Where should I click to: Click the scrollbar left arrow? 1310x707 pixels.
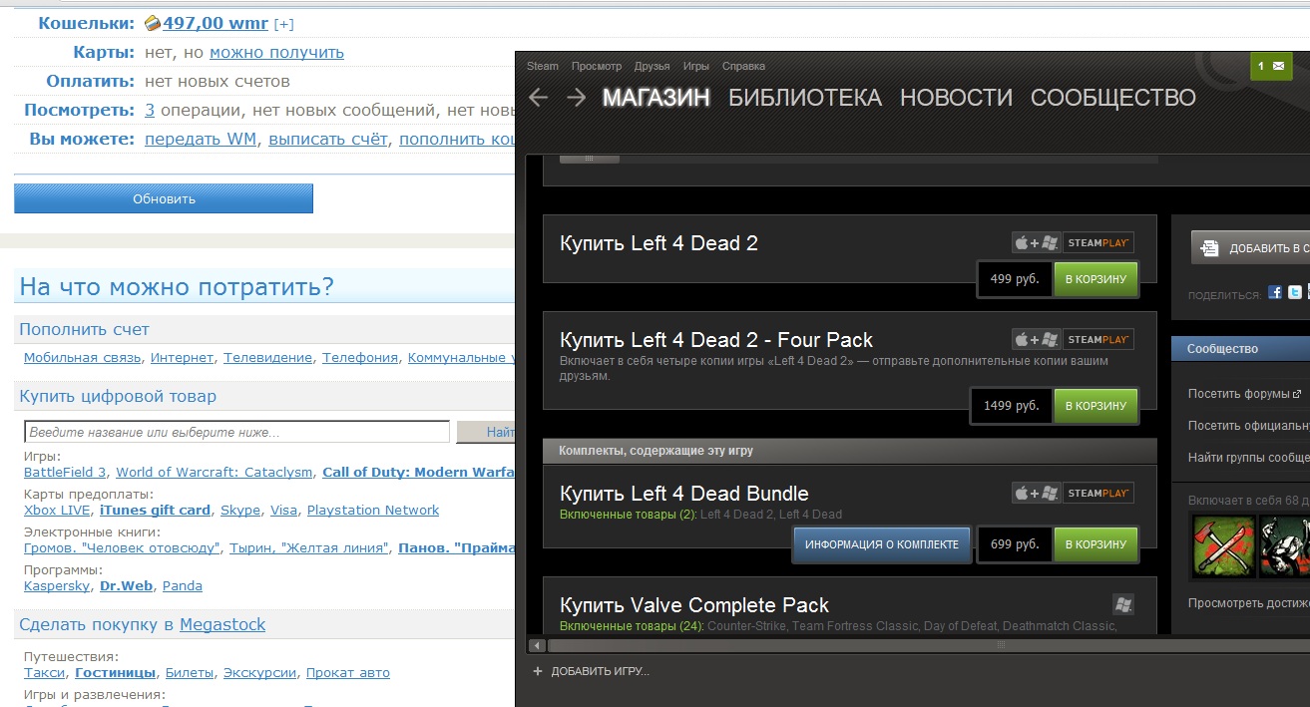tap(536, 645)
